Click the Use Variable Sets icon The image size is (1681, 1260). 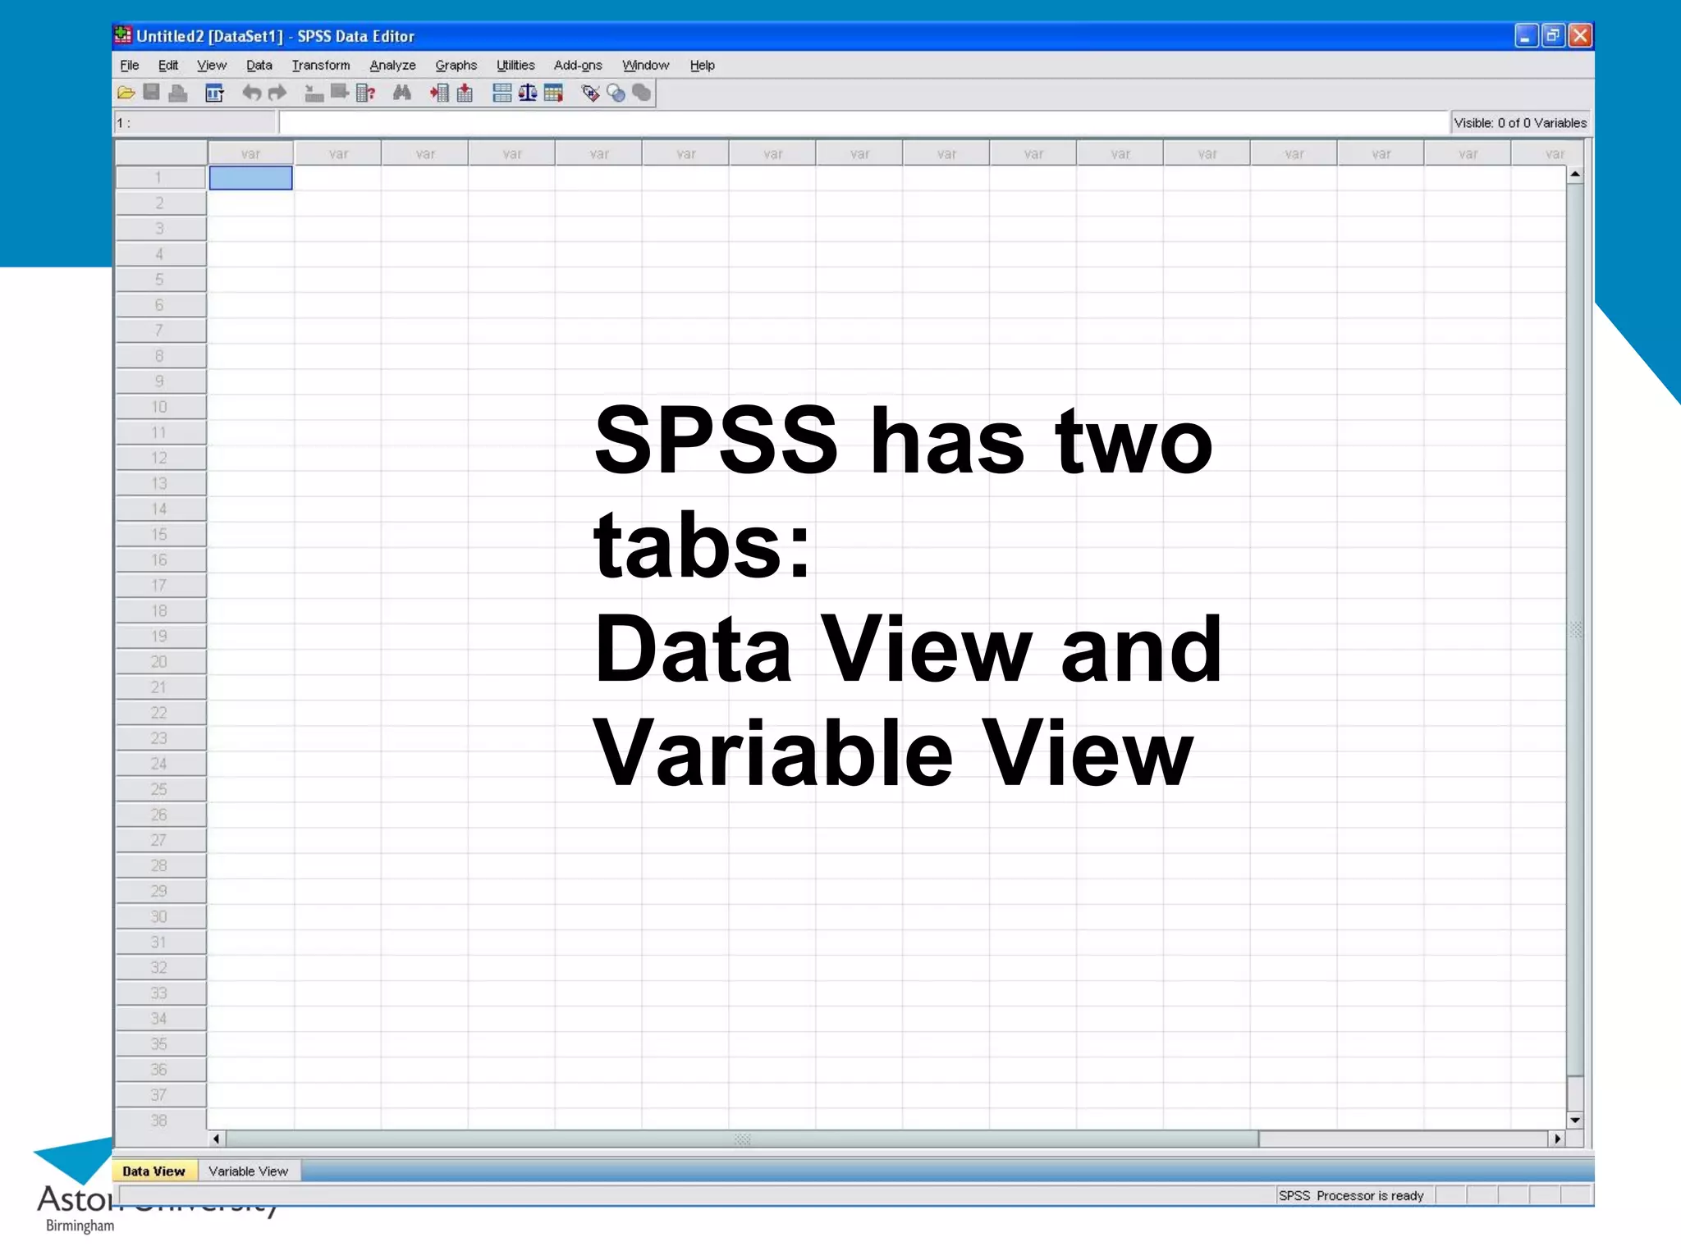point(616,94)
